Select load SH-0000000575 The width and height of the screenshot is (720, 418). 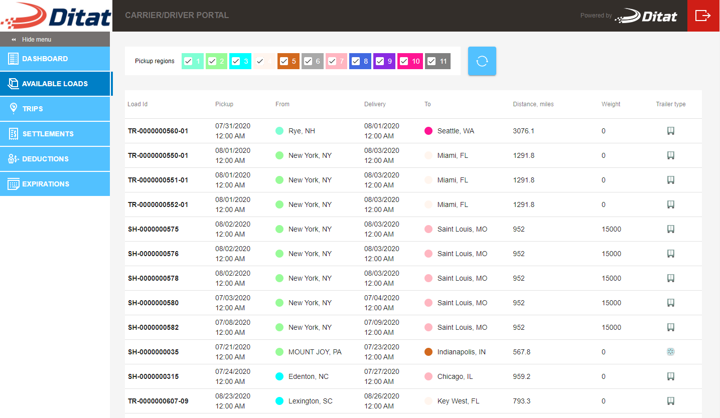click(153, 229)
